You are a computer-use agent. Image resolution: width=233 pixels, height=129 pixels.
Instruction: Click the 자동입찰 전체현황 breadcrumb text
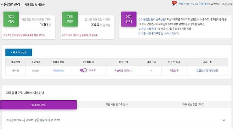click(34, 5)
